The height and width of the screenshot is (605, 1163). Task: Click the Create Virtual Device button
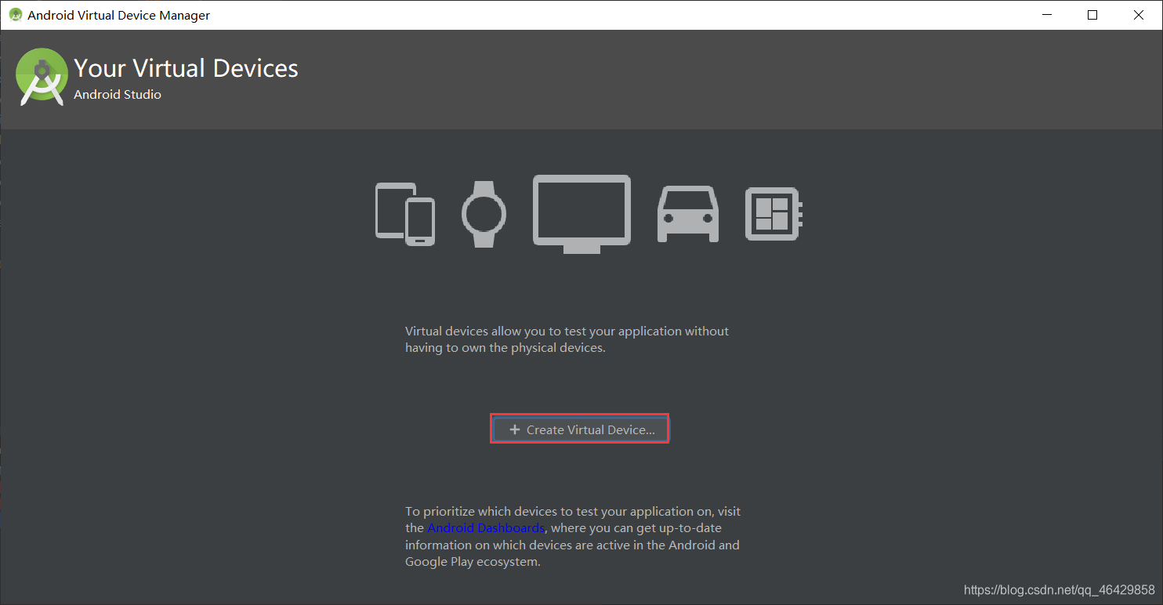(x=580, y=429)
